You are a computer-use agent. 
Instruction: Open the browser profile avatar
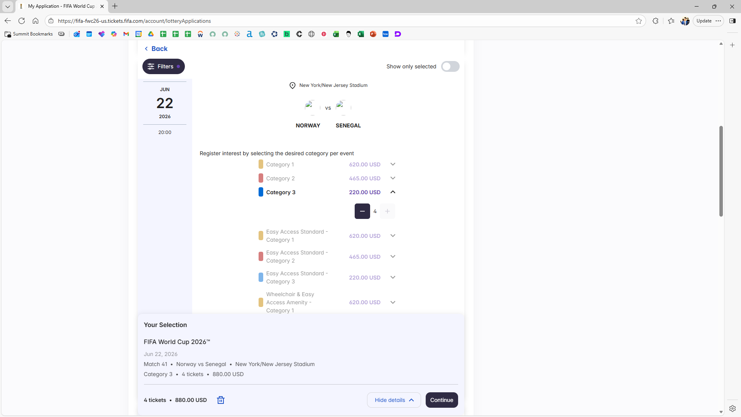point(685,21)
